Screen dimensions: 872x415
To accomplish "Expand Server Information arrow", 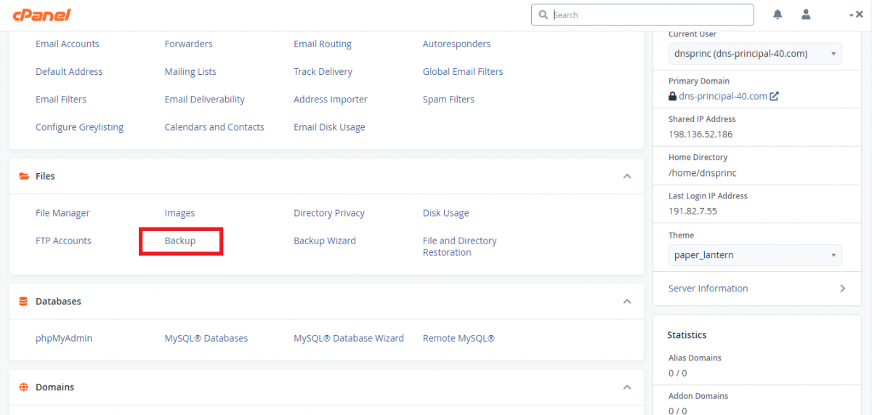I will (x=842, y=289).
